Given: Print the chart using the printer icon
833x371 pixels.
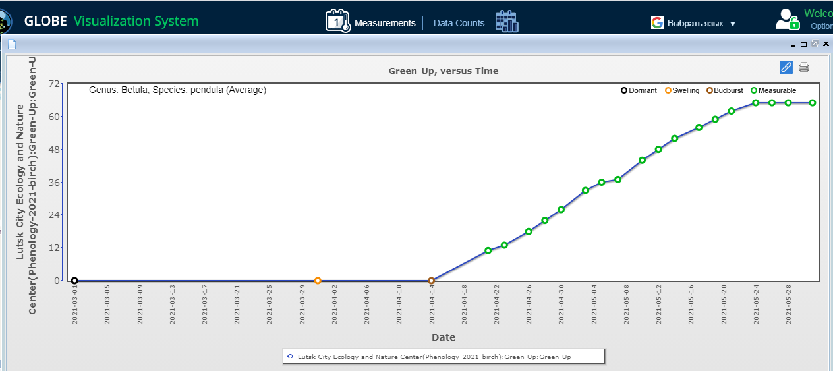Looking at the screenshot, I should click(x=803, y=67).
